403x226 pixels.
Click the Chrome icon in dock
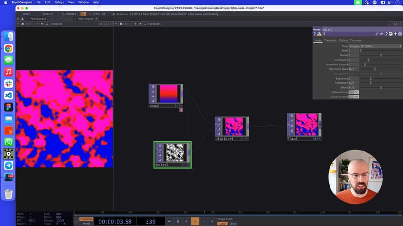(8, 48)
